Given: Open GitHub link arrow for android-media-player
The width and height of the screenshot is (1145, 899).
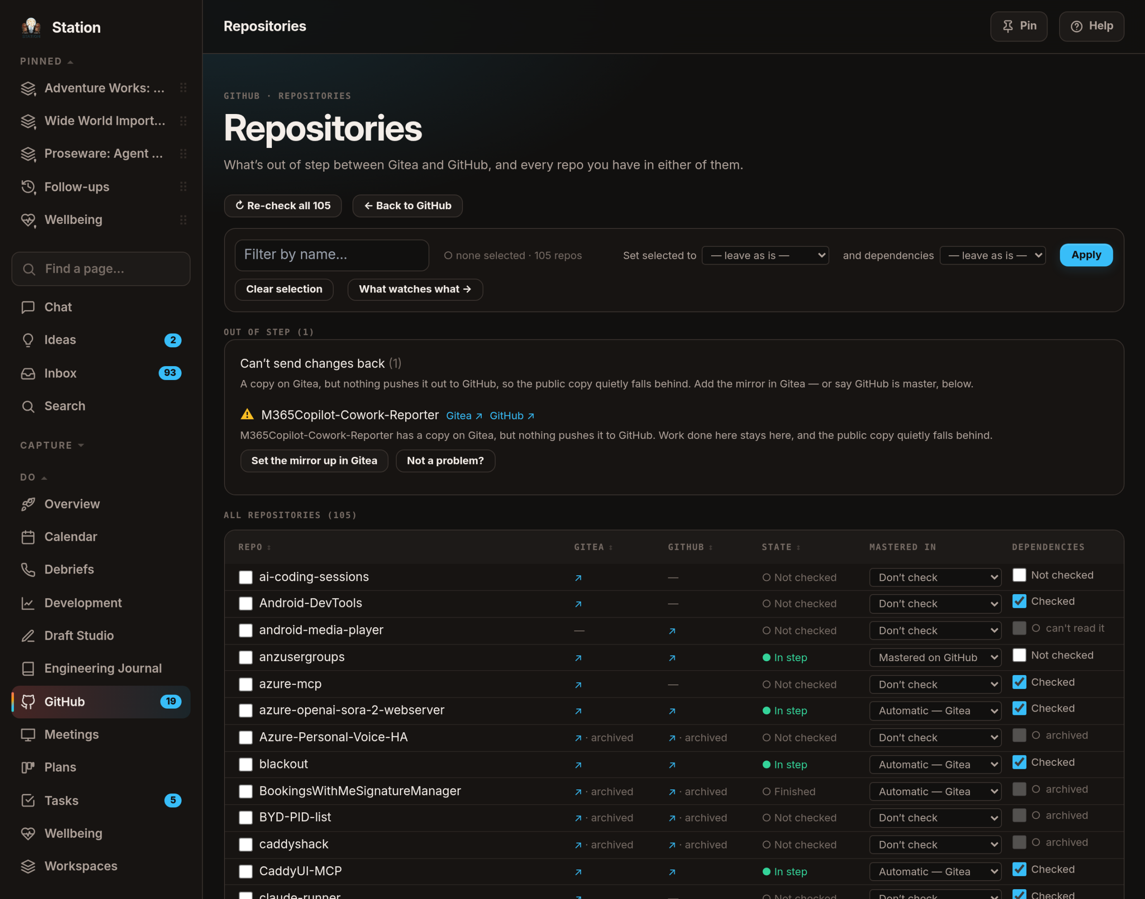Looking at the screenshot, I should 672,631.
